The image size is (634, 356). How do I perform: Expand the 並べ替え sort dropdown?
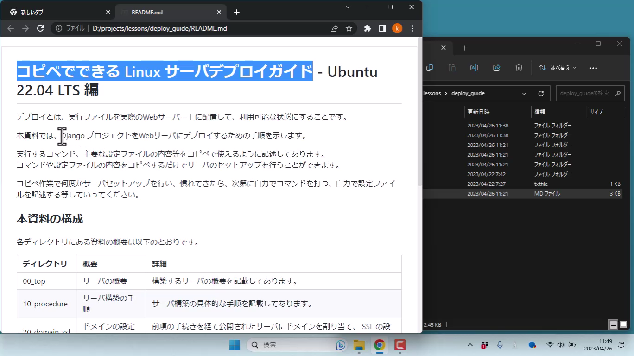tap(558, 68)
